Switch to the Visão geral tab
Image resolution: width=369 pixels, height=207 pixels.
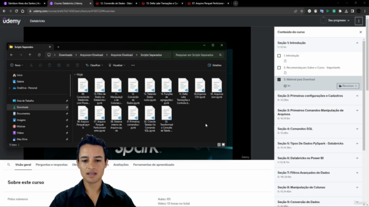[x=23, y=165]
